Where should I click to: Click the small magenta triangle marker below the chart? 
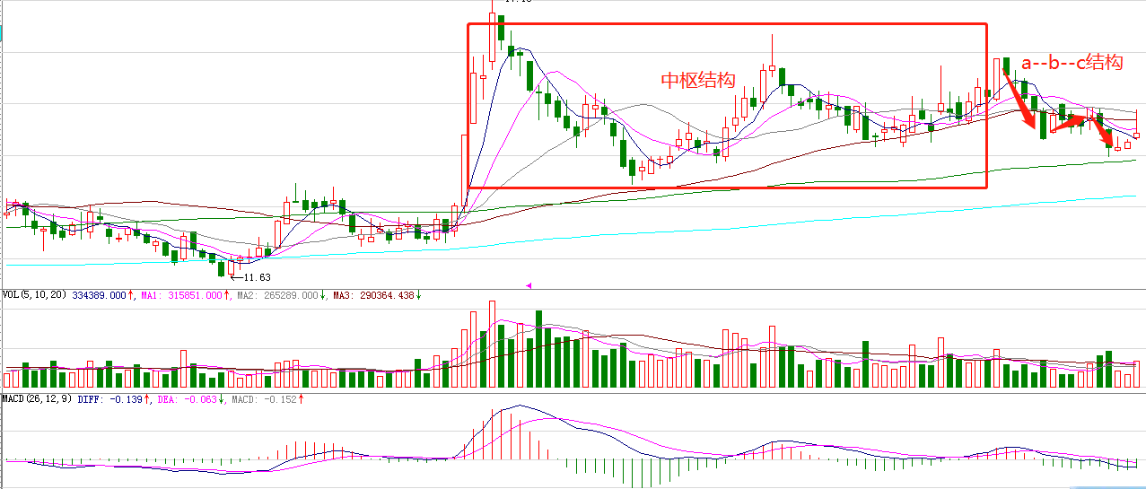pyautogui.click(x=529, y=285)
